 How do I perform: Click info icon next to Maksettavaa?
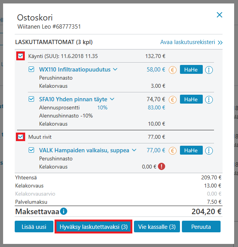pos(64,211)
